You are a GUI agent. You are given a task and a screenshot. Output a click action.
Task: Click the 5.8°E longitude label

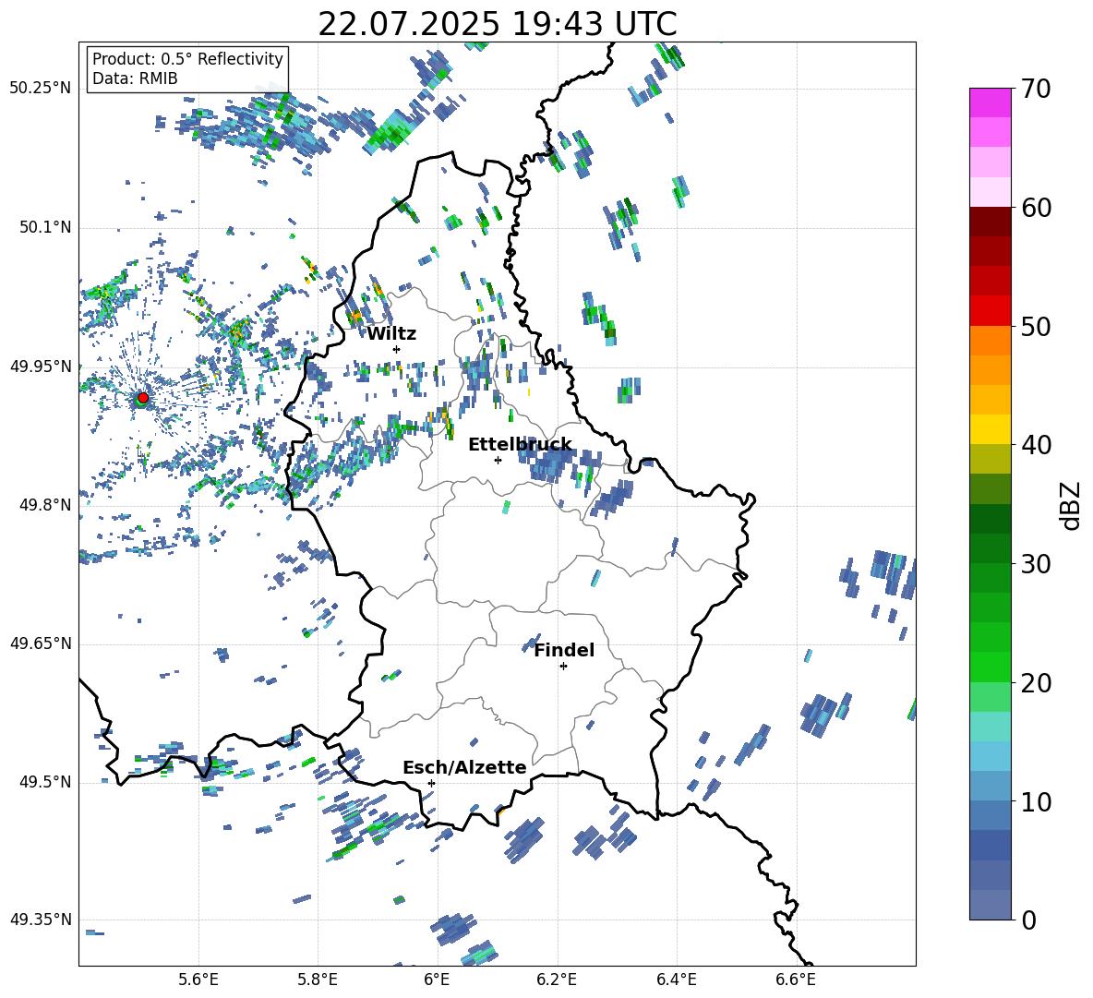(x=318, y=980)
